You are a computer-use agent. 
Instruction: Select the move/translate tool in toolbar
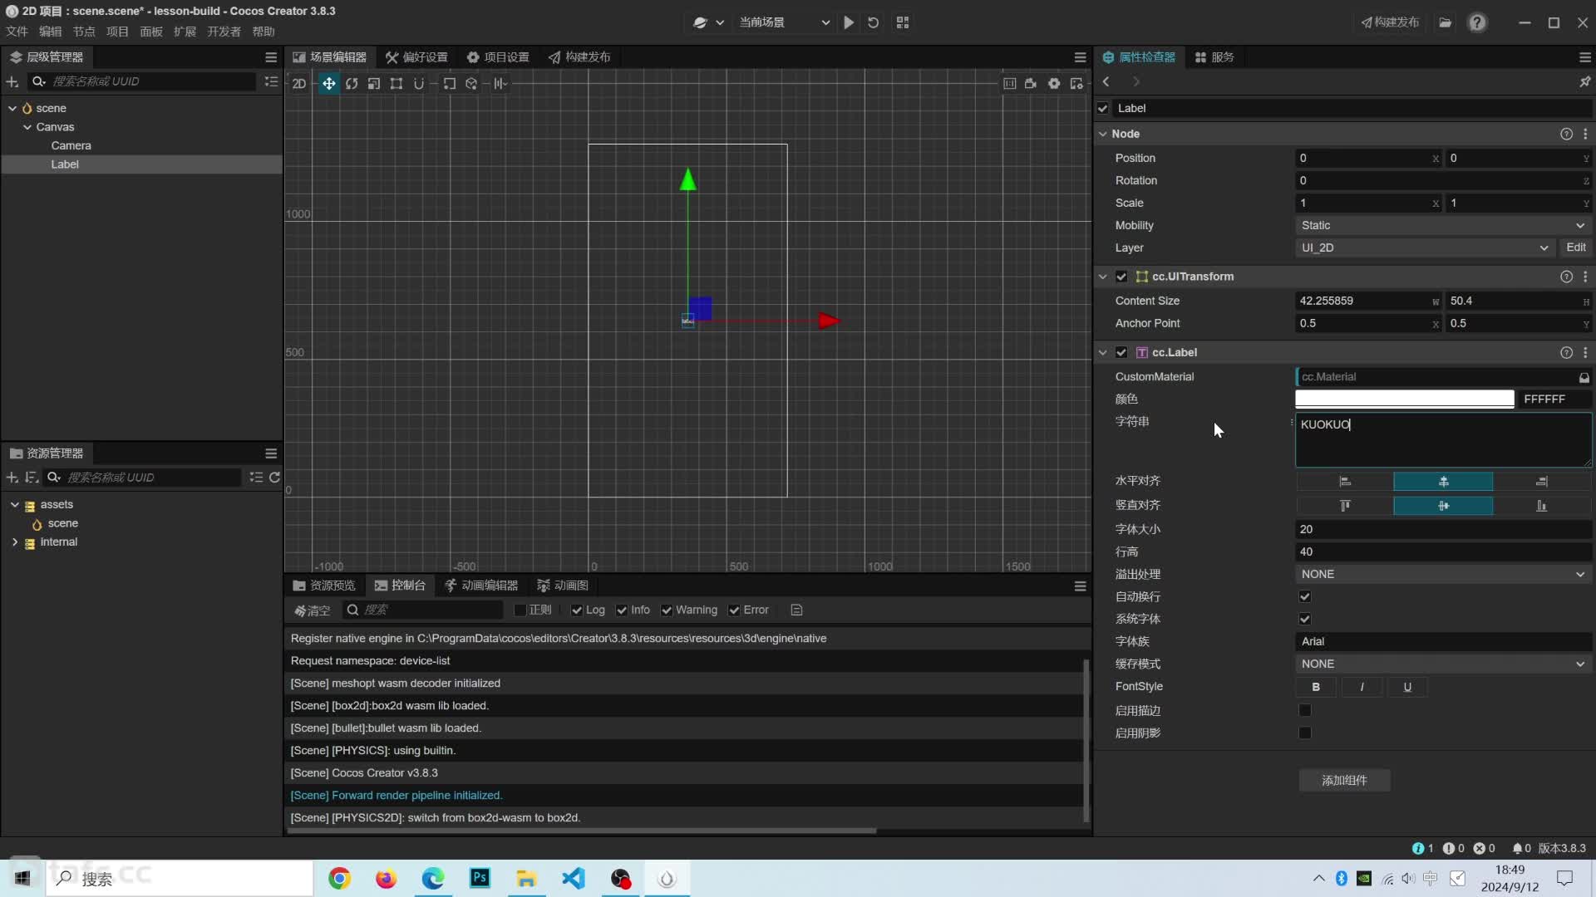click(x=328, y=83)
